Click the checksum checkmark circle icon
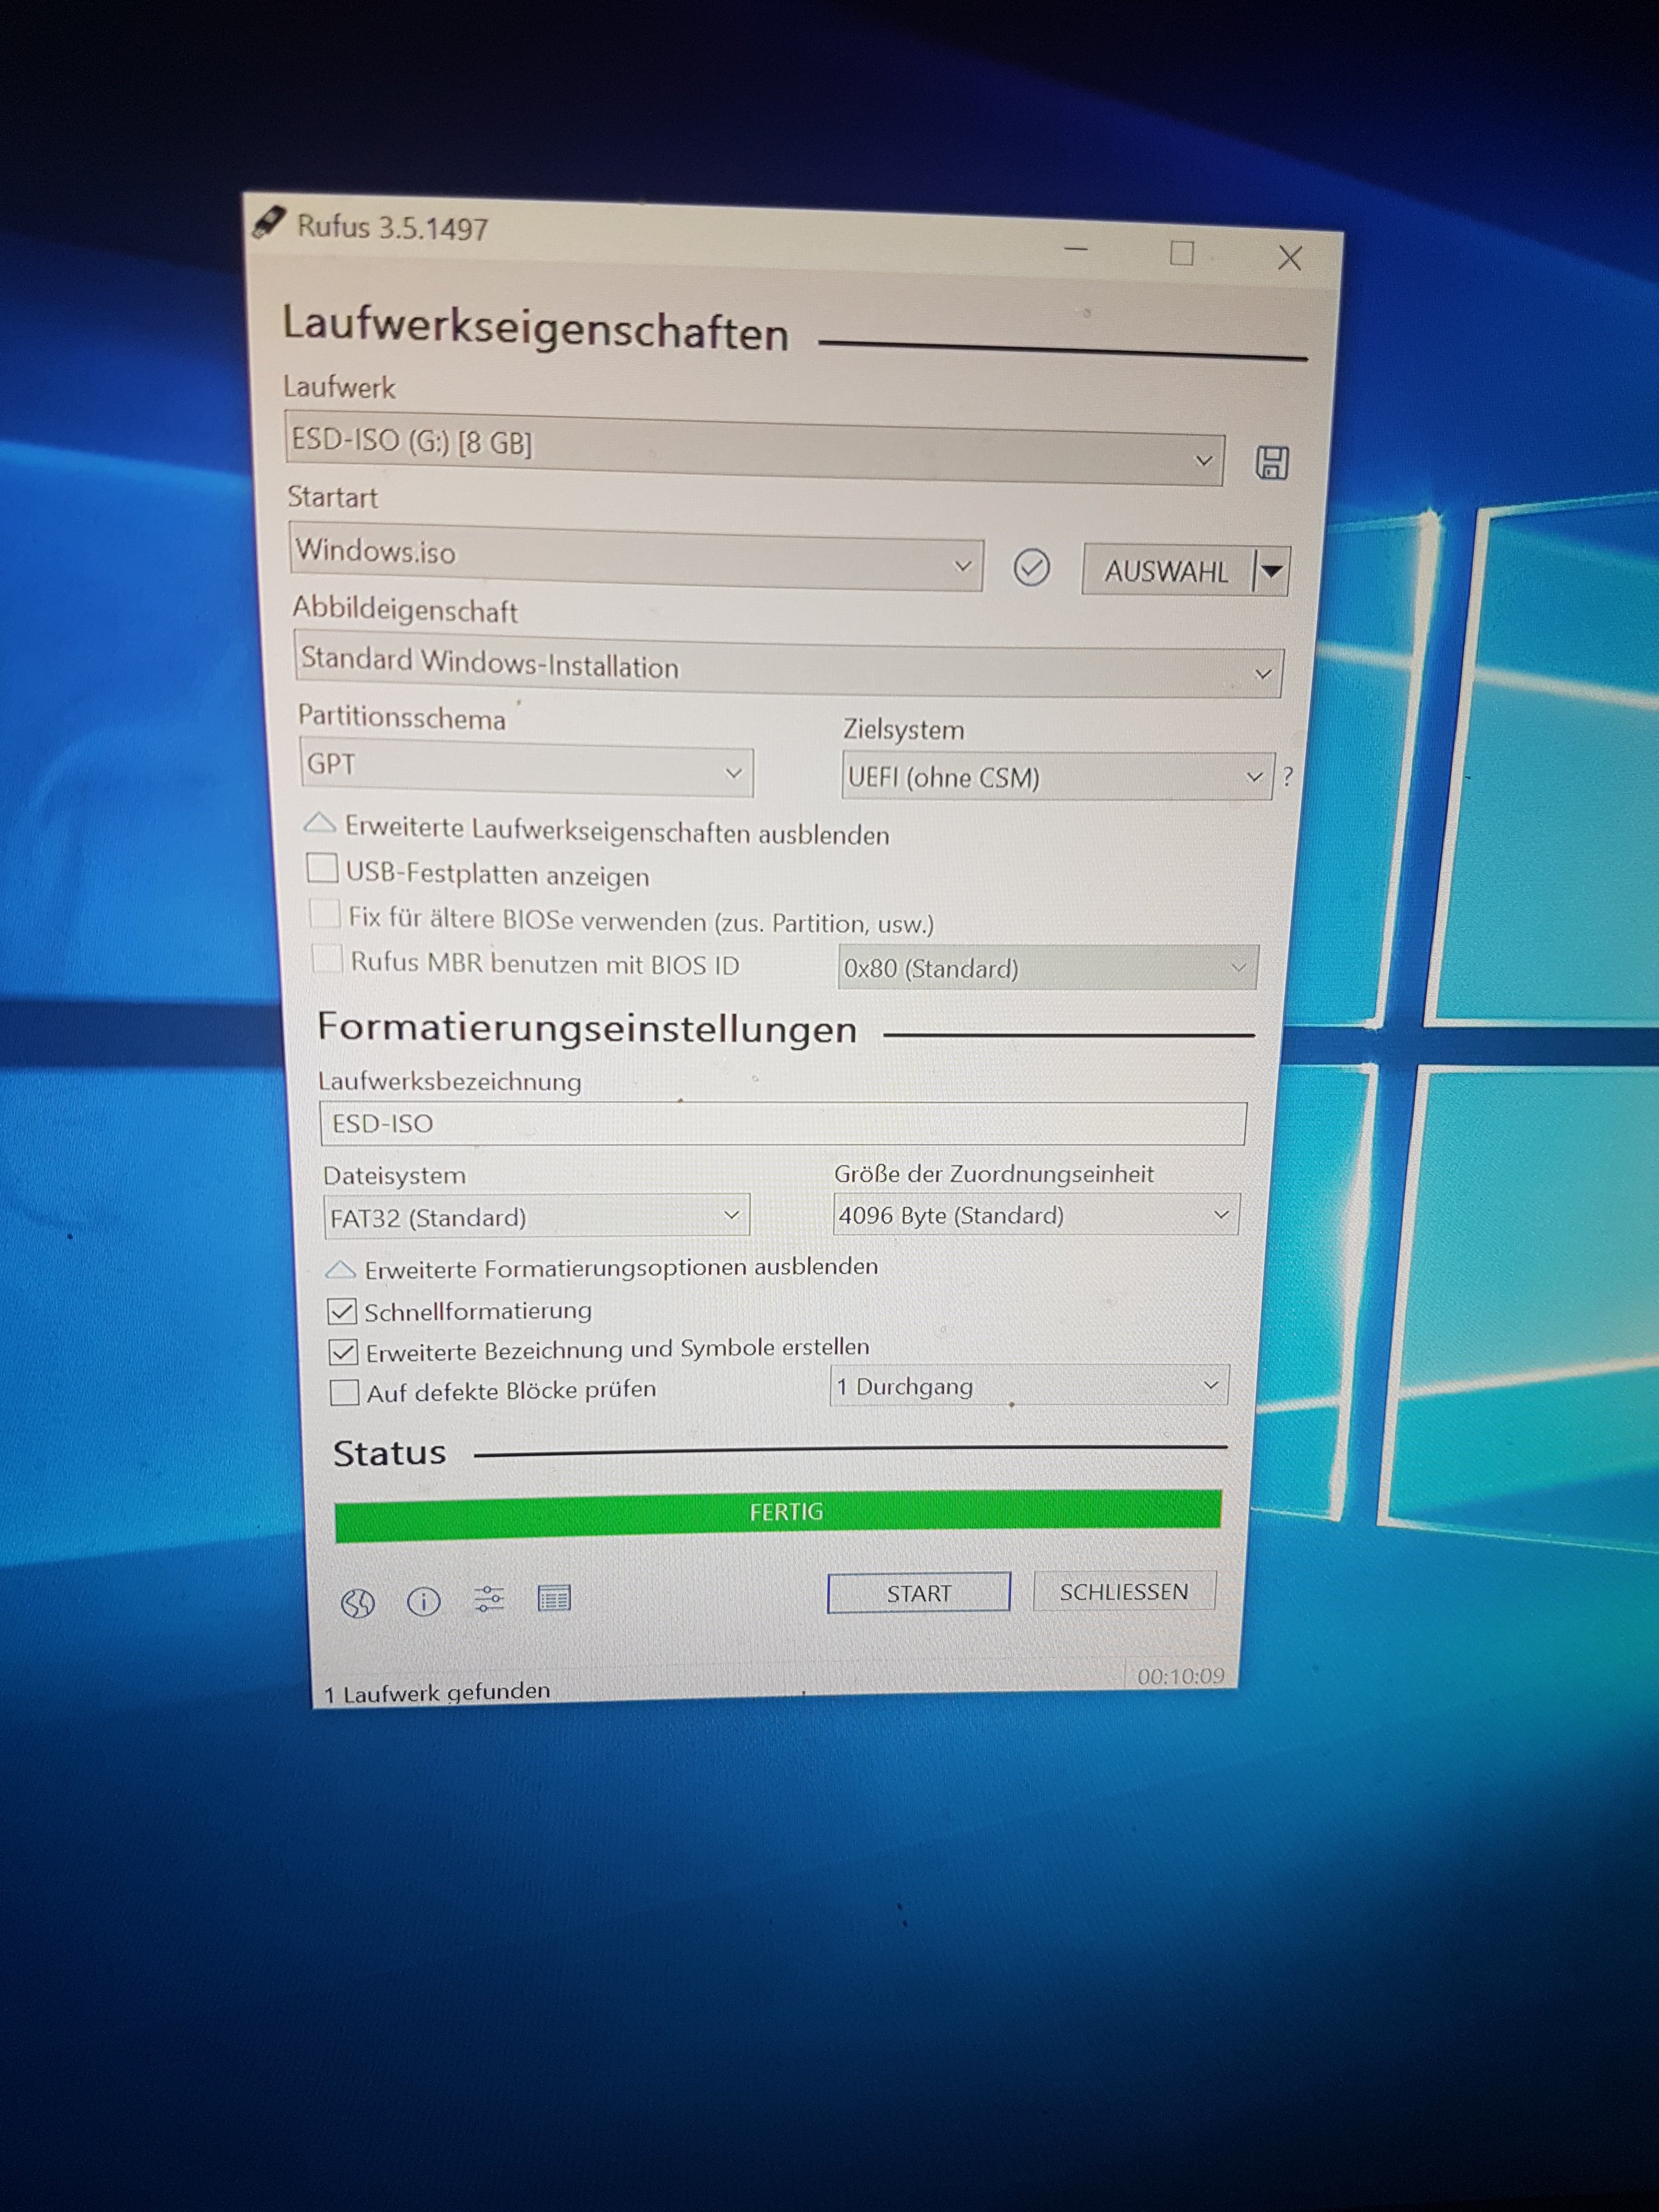This screenshot has height=2212, width=1659. point(1031,568)
